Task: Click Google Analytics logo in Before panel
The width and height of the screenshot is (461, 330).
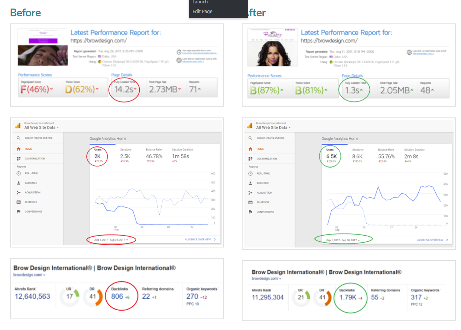Action: [17, 126]
